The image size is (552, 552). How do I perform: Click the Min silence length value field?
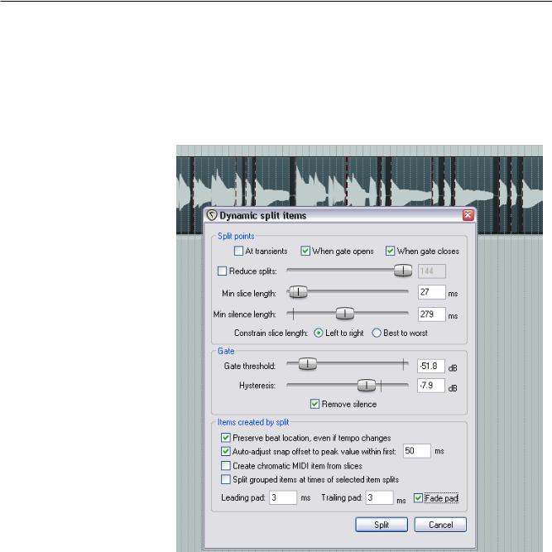coord(432,314)
